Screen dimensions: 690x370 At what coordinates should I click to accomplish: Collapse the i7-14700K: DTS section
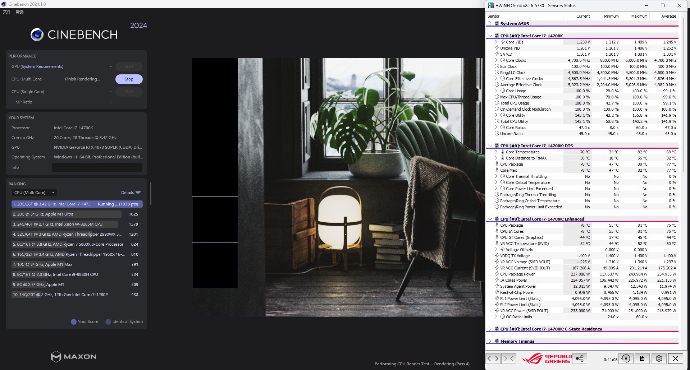click(x=490, y=145)
